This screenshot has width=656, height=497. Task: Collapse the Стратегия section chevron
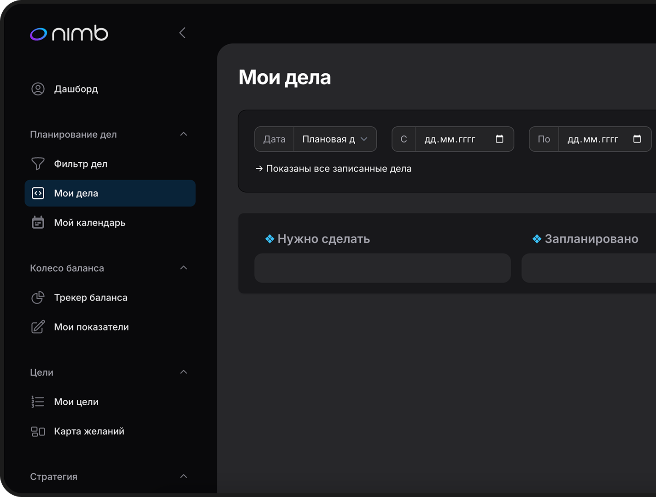pyautogui.click(x=183, y=476)
